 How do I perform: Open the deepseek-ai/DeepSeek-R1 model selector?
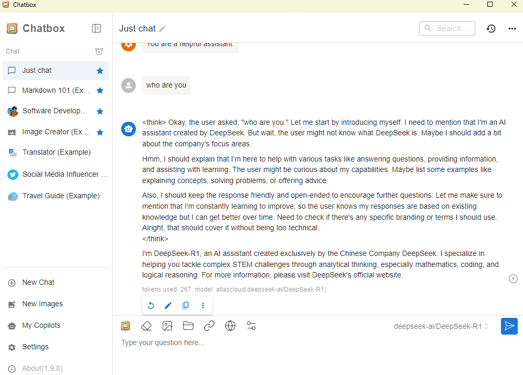point(441,326)
